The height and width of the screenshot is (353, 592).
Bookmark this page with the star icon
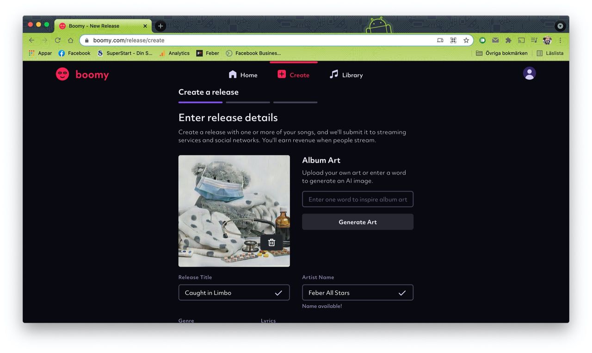click(x=466, y=40)
